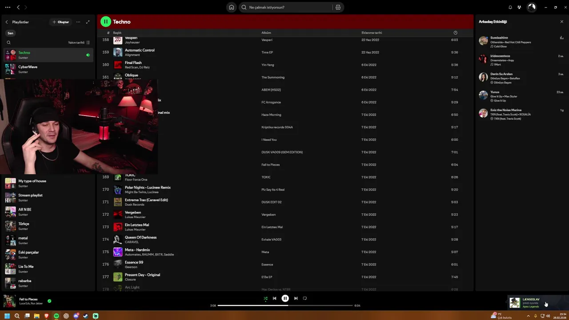Open Windows Start menu
The image size is (569, 320).
click(x=7, y=316)
